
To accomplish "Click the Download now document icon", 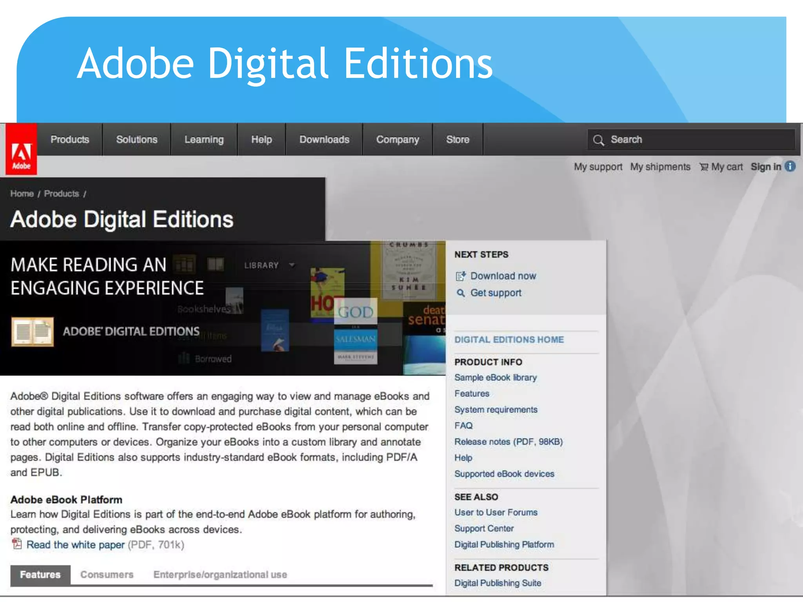I will [461, 276].
